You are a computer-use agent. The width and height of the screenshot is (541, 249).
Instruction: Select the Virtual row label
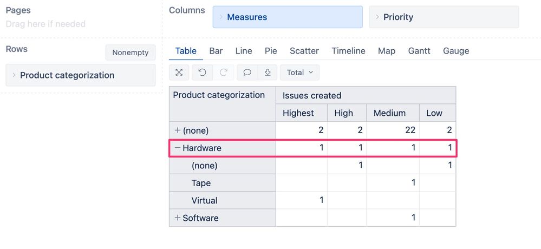point(205,200)
